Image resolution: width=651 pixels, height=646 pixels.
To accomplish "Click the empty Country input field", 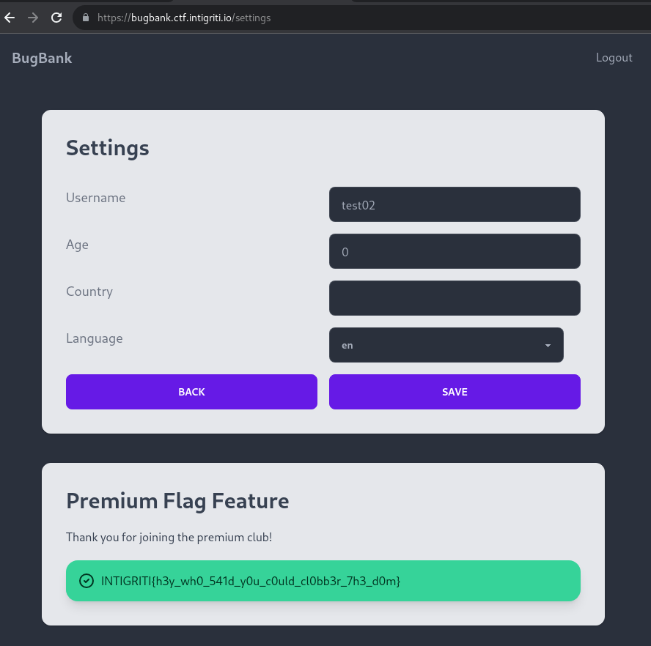I will [x=455, y=298].
